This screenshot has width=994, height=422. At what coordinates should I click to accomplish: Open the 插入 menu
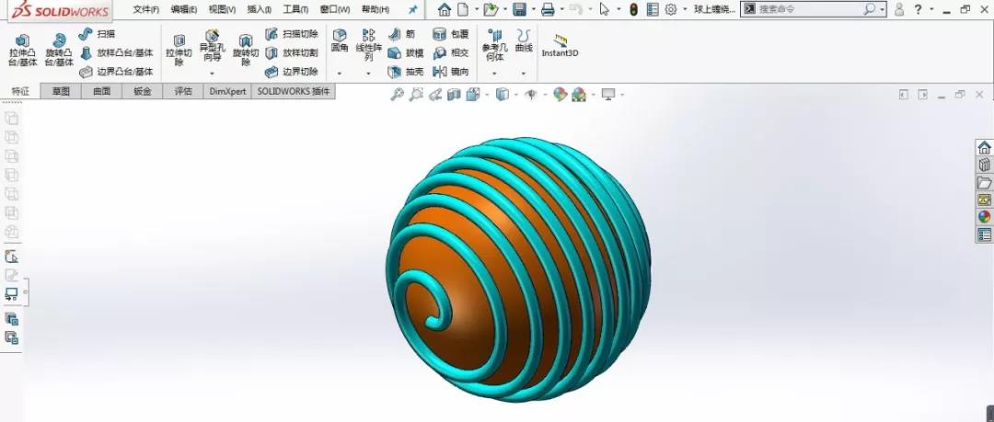coord(260,9)
